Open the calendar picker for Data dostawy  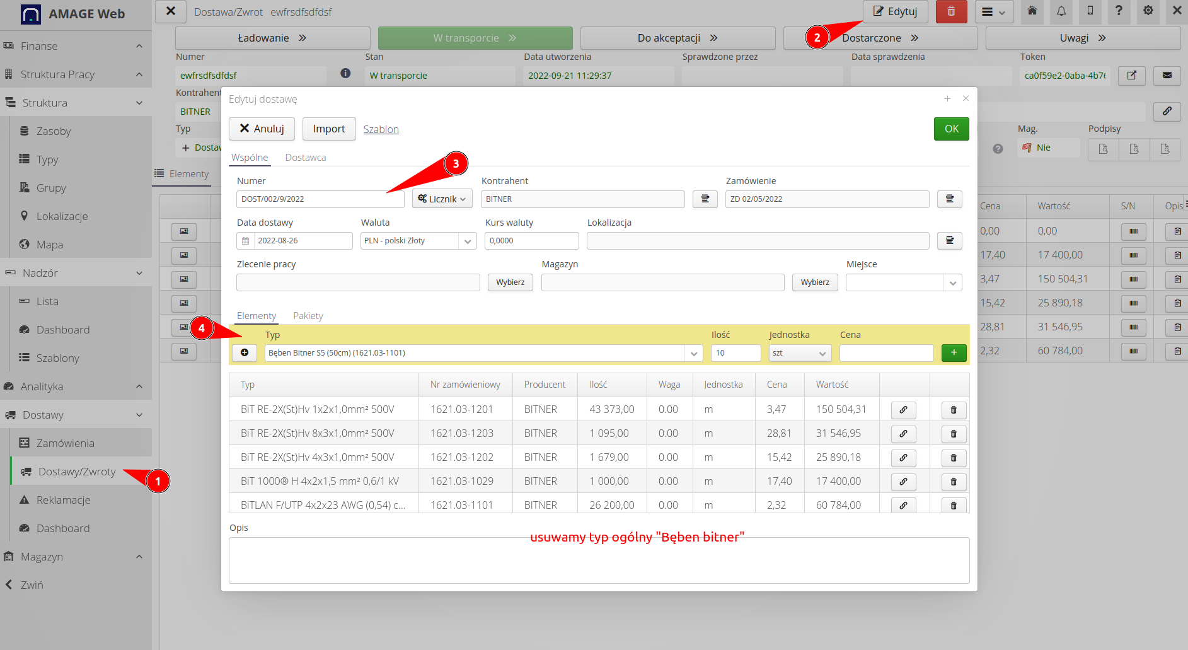click(246, 240)
